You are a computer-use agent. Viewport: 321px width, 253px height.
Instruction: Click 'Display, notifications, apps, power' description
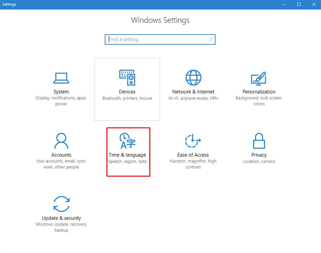click(61, 101)
